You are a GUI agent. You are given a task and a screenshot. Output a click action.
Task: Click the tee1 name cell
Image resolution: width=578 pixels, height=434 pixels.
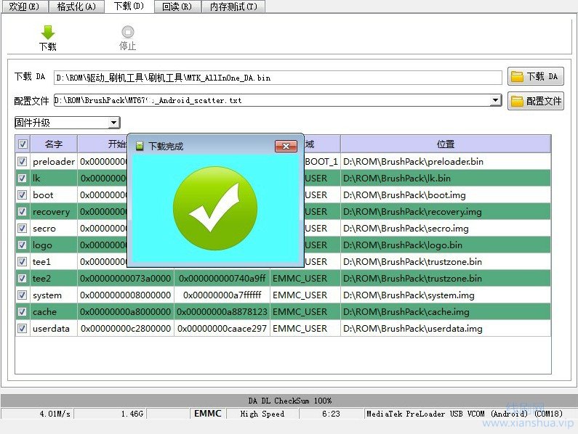tap(54, 262)
